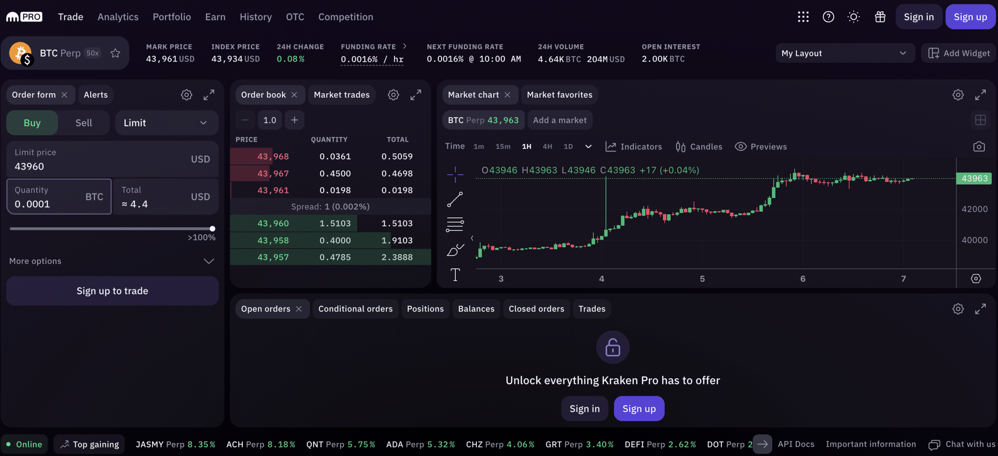Open Market chart settings gear
Screen dimensions: 998x456
point(958,95)
